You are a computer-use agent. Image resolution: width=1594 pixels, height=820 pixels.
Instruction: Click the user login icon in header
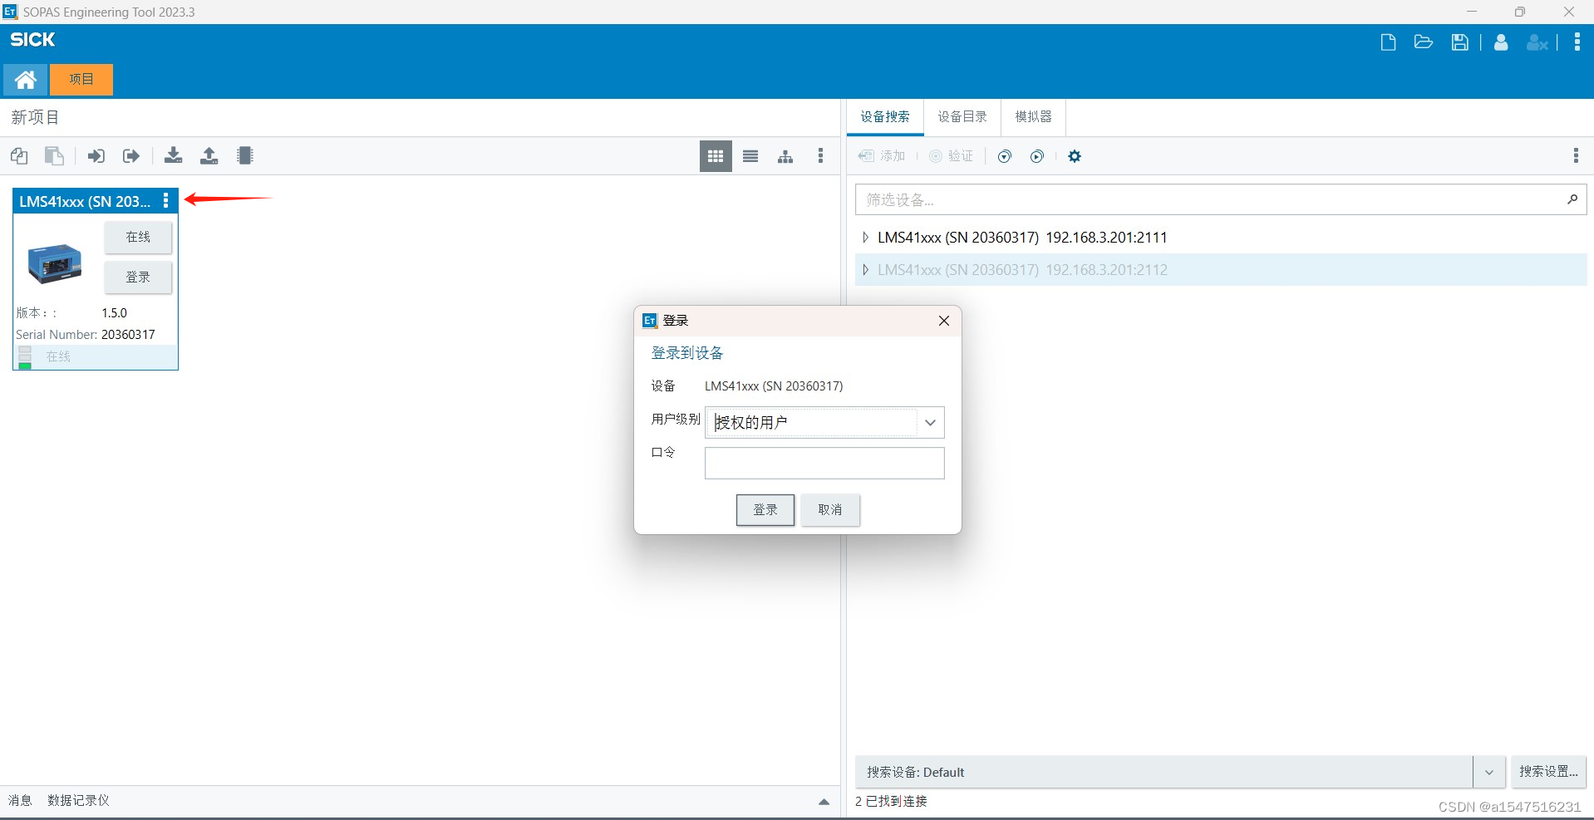pos(1501,42)
